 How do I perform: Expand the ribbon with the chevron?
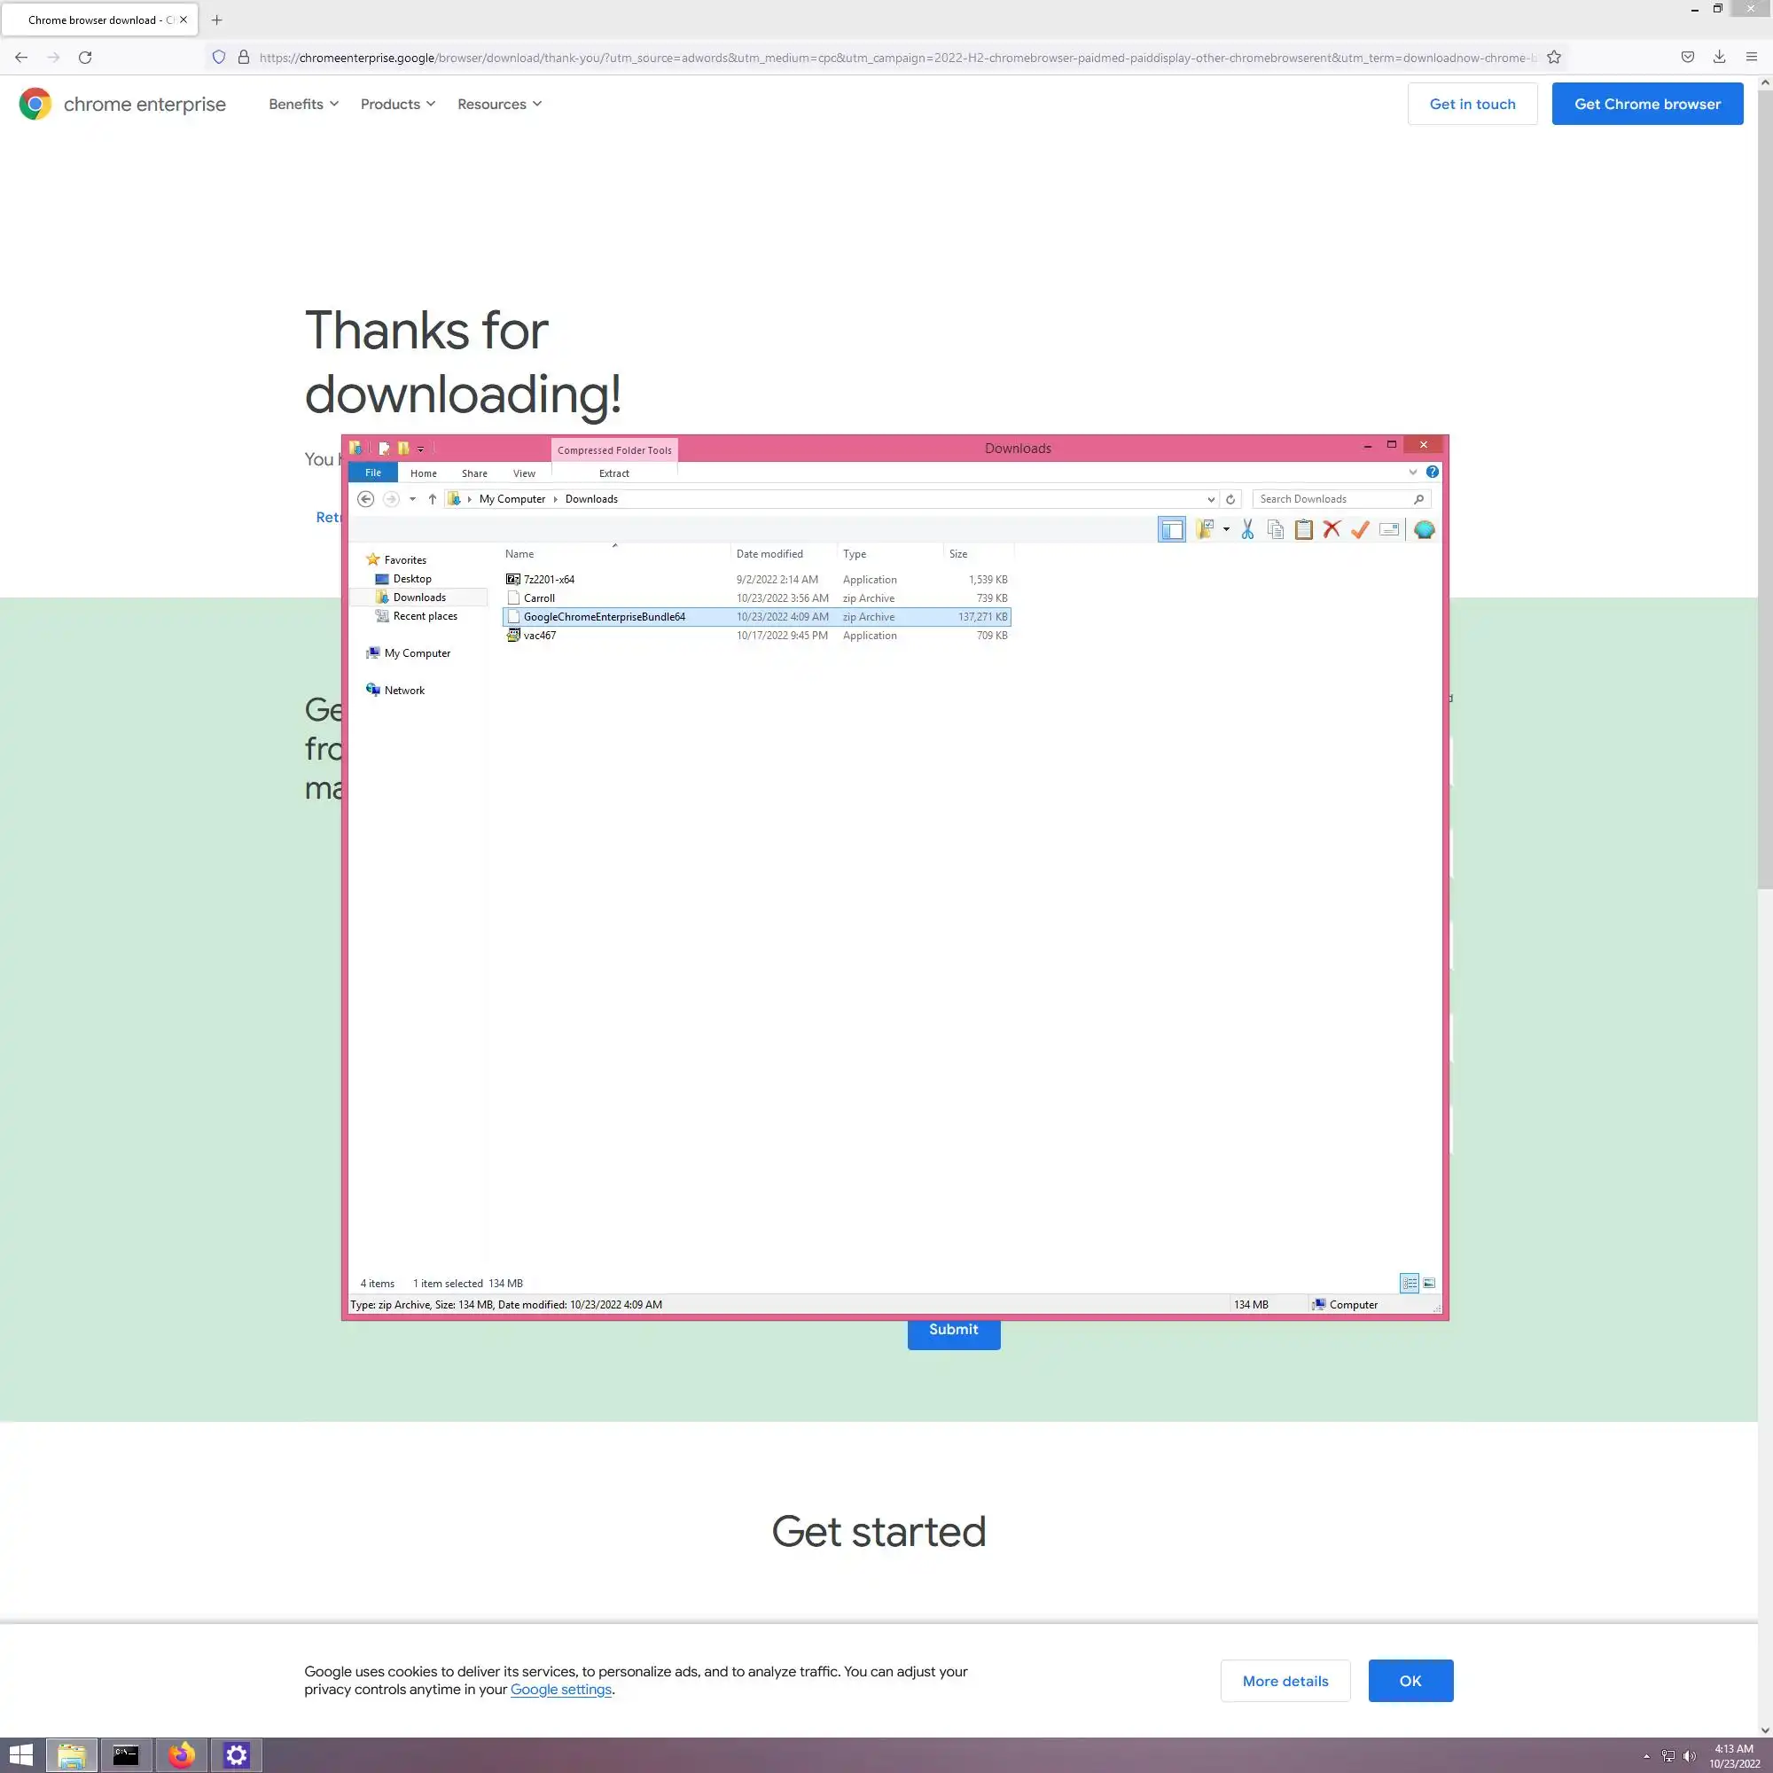pos(1412,472)
